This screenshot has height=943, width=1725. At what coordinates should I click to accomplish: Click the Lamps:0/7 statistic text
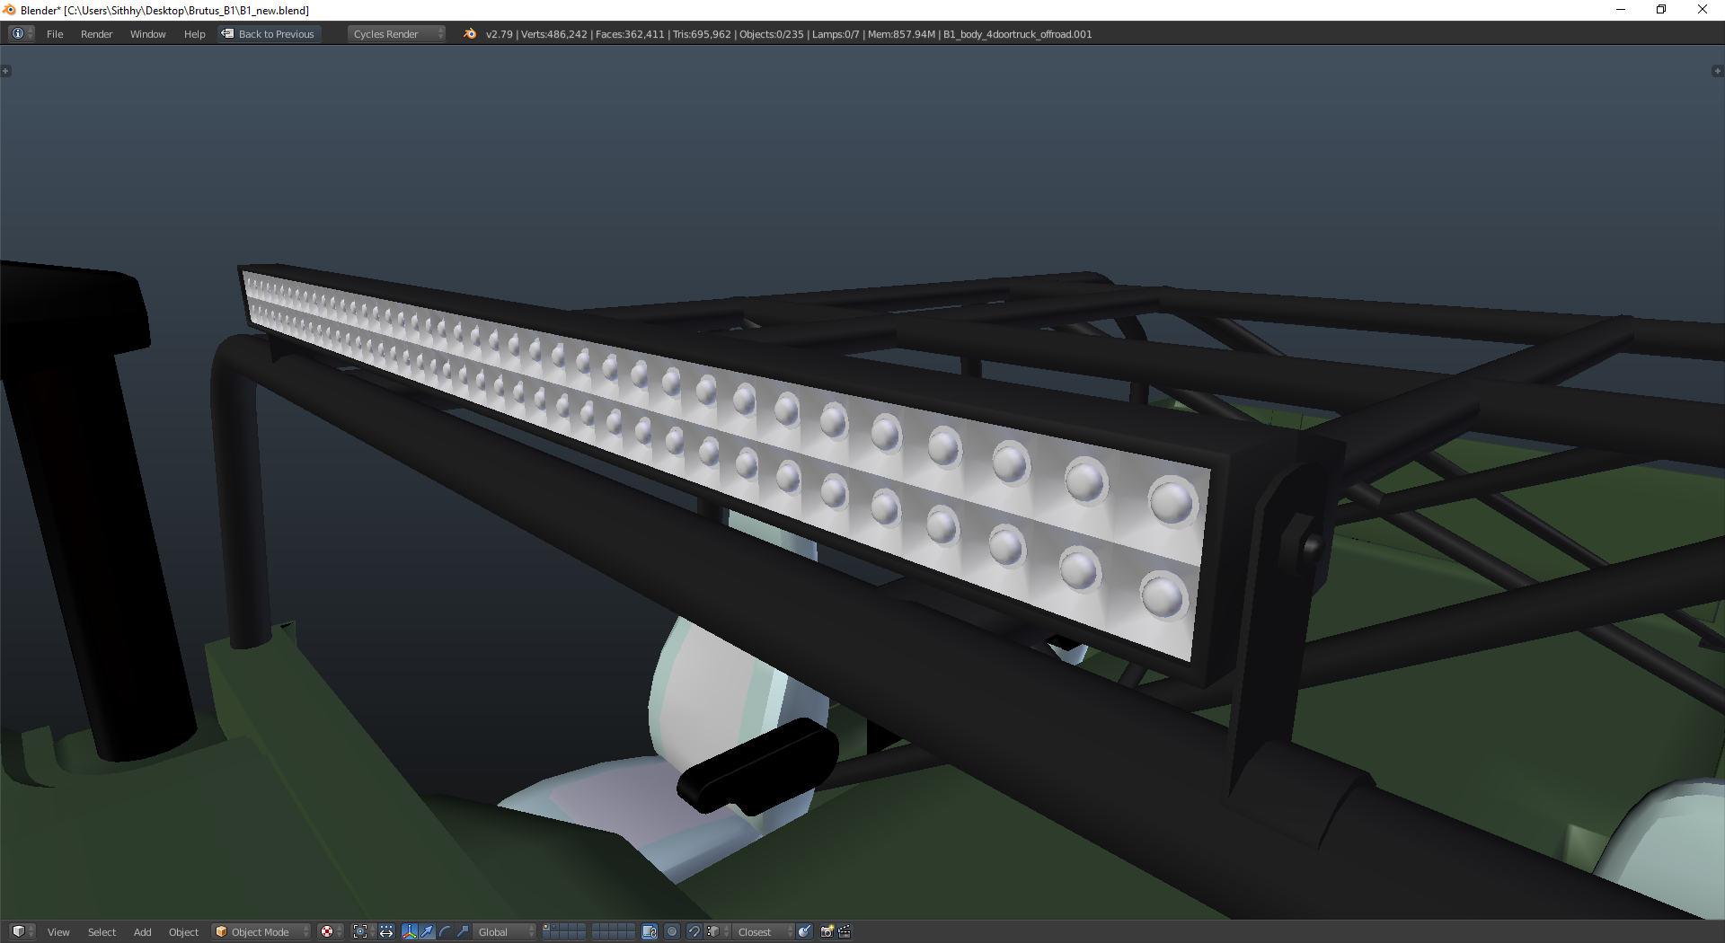[836, 34]
